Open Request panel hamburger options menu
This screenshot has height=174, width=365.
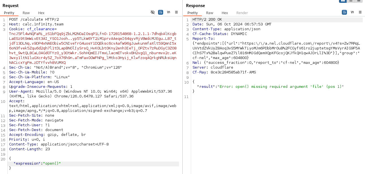point(176,12)
